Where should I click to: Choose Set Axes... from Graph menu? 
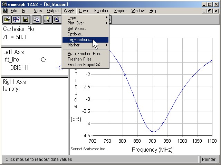[x=86, y=29]
